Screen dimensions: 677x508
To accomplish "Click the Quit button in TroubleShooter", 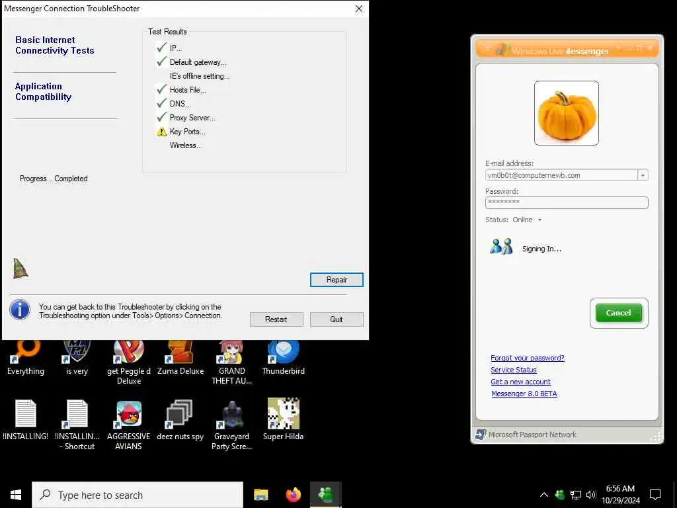I will 337,319.
